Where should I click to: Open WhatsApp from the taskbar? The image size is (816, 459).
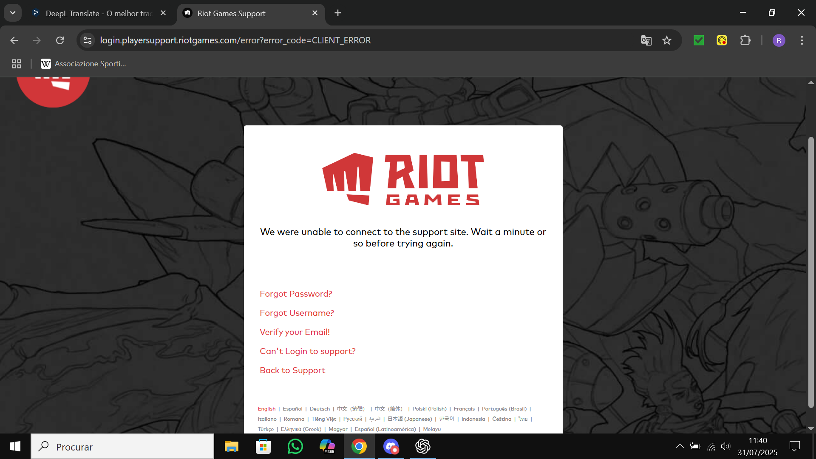295,446
